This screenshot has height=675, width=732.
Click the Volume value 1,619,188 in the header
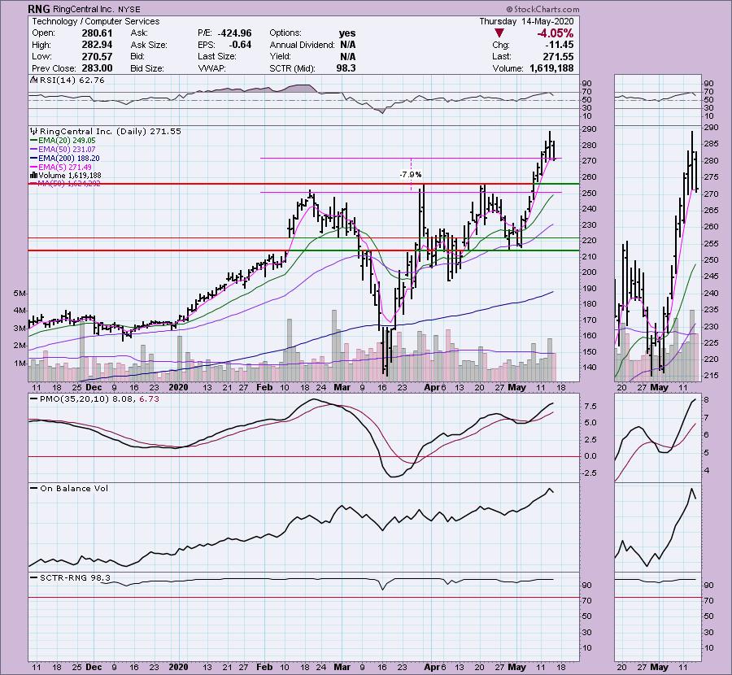pos(551,68)
